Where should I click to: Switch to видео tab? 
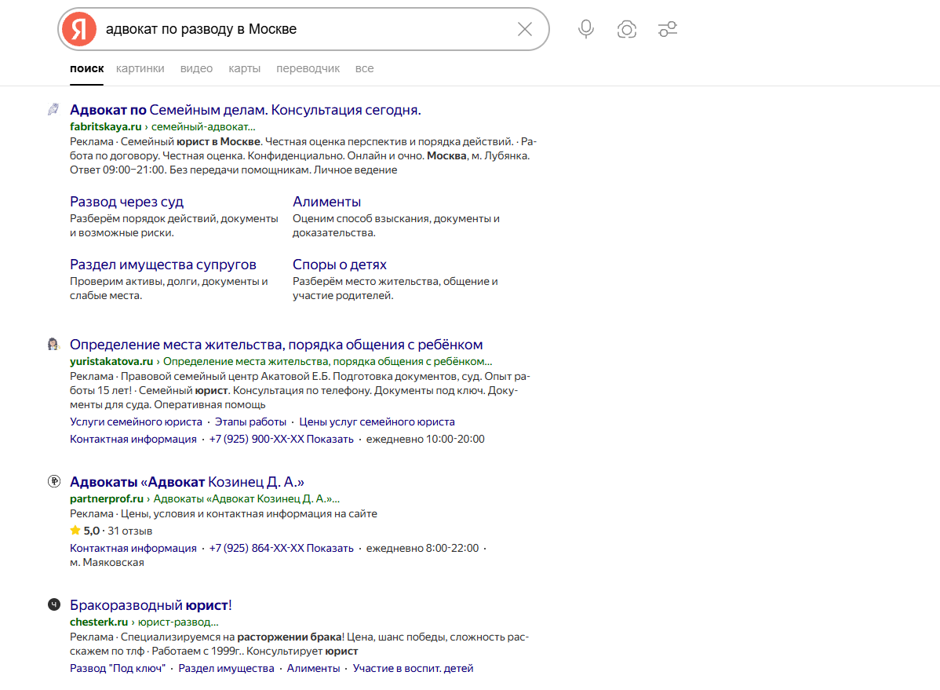click(196, 68)
